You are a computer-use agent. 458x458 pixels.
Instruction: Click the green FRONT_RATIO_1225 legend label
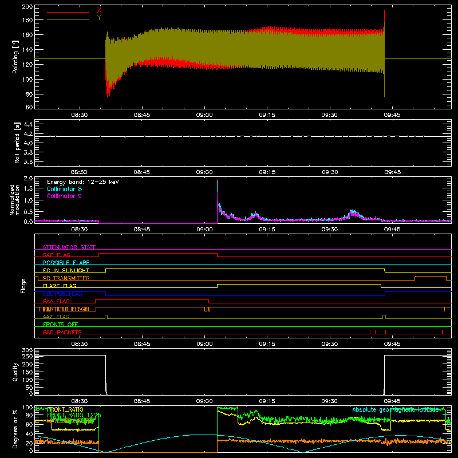point(74,415)
